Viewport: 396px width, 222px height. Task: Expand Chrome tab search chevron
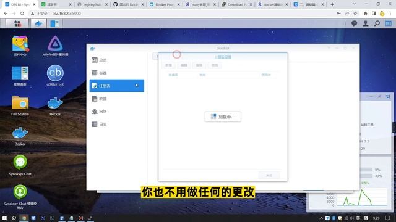tap(355, 4)
